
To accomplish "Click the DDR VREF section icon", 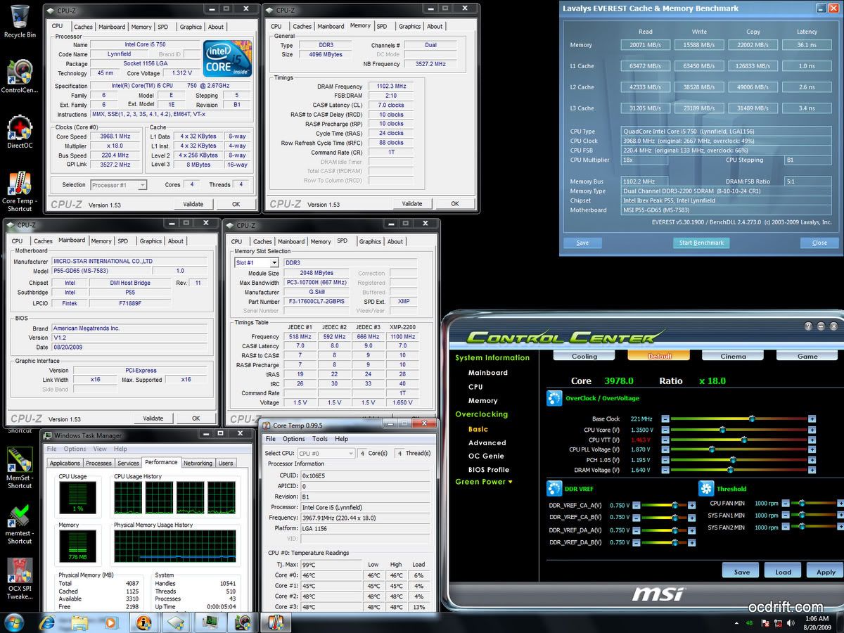I will (x=554, y=489).
